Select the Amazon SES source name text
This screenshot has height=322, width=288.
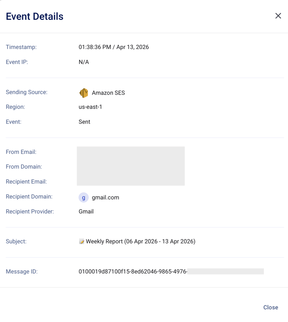(108, 93)
